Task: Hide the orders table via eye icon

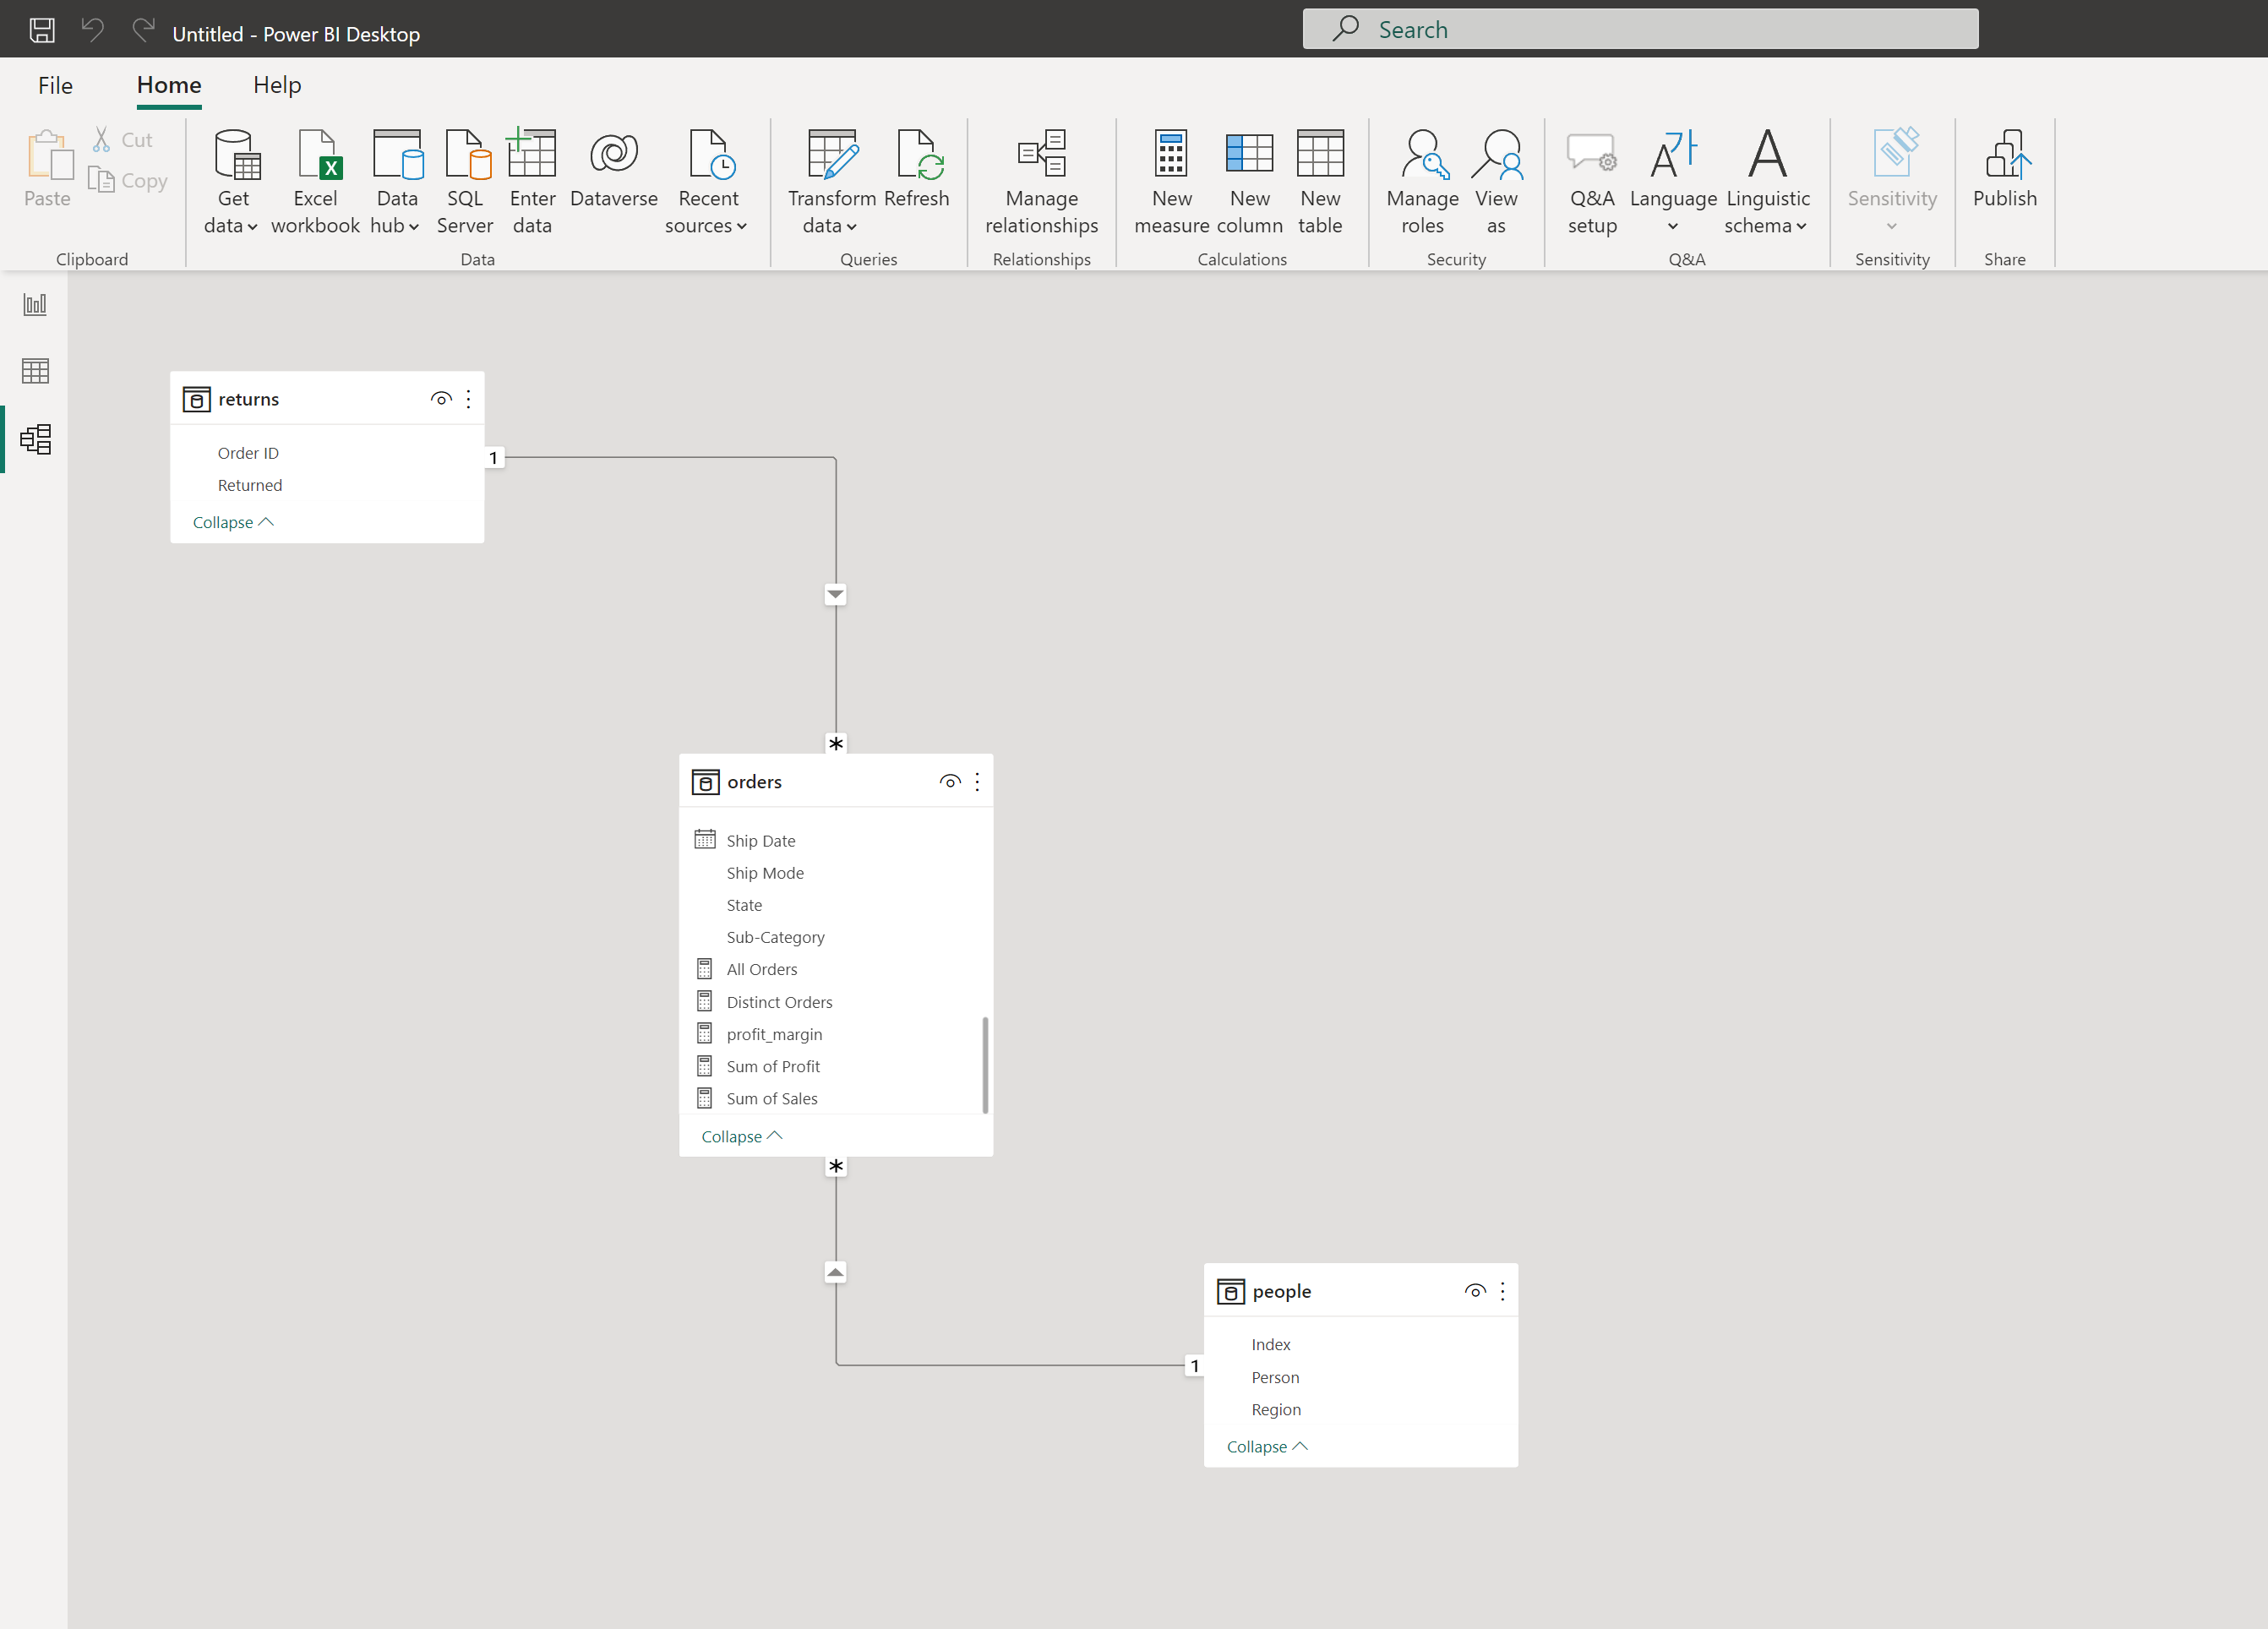Action: point(949,782)
